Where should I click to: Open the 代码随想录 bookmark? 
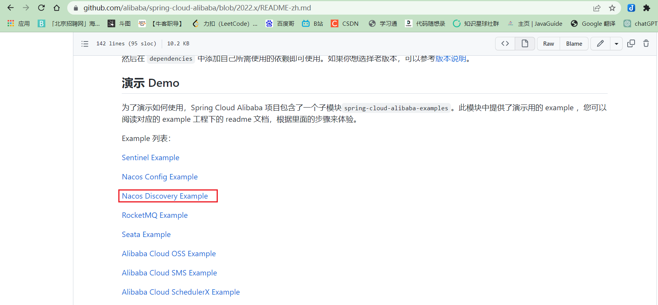[425, 23]
